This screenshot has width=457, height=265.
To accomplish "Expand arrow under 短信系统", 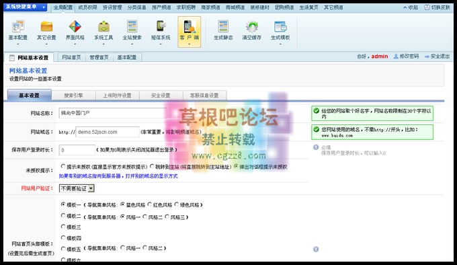I will pyautogui.click(x=161, y=44).
